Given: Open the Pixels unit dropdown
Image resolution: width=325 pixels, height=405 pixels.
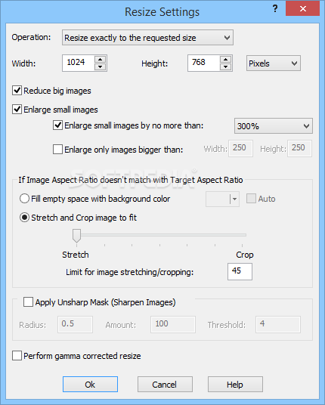Looking at the screenshot, I should tap(274, 63).
